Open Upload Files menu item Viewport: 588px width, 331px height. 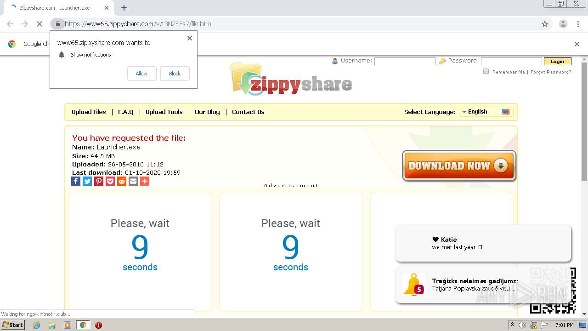[89, 112]
